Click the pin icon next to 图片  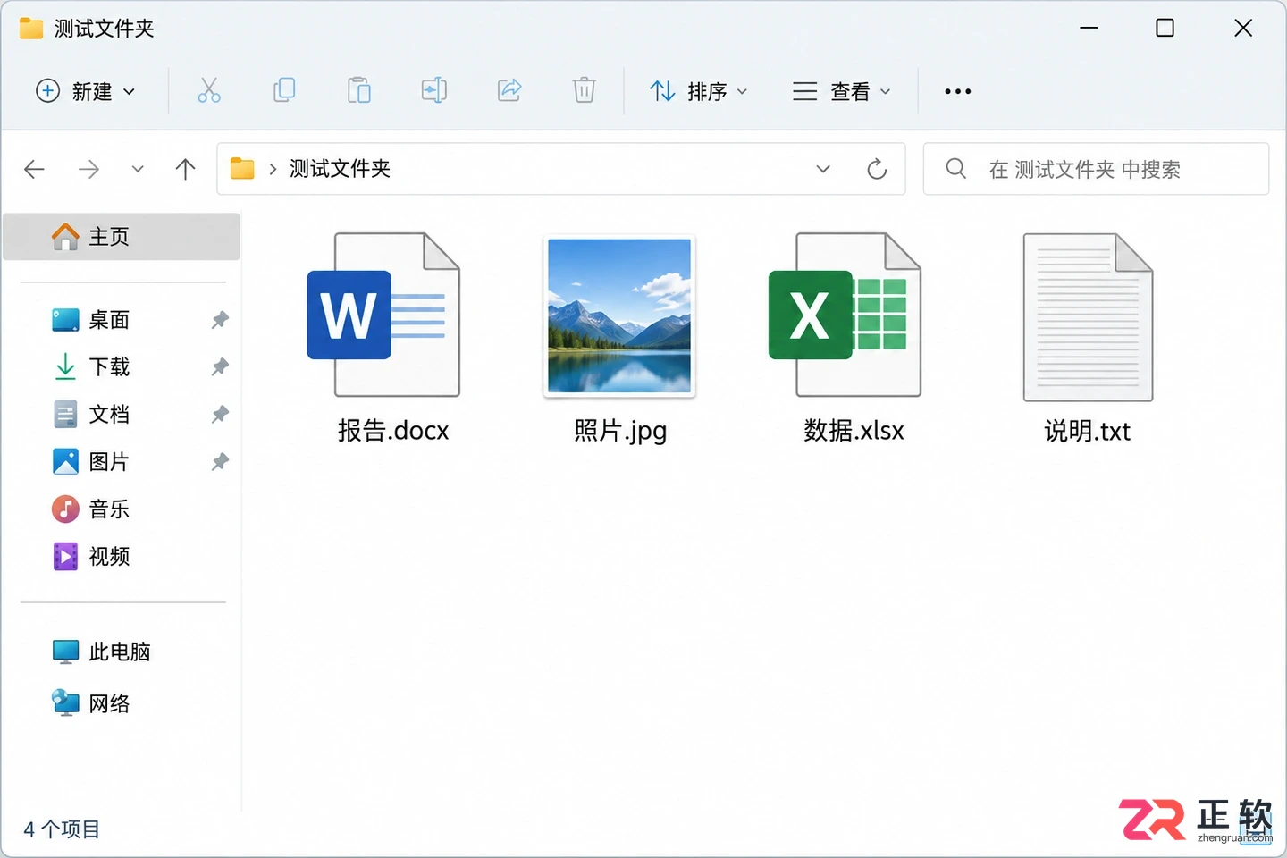point(220,462)
